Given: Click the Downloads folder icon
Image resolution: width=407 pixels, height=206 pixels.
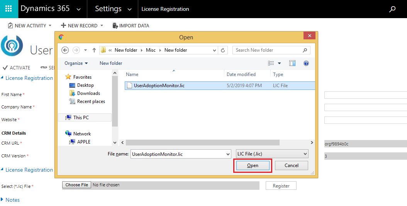Looking at the screenshot, I should click(72, 93).
